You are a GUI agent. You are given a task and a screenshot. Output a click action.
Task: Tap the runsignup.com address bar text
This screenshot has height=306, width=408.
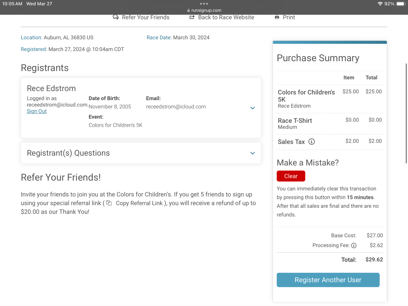pos(206,10)
